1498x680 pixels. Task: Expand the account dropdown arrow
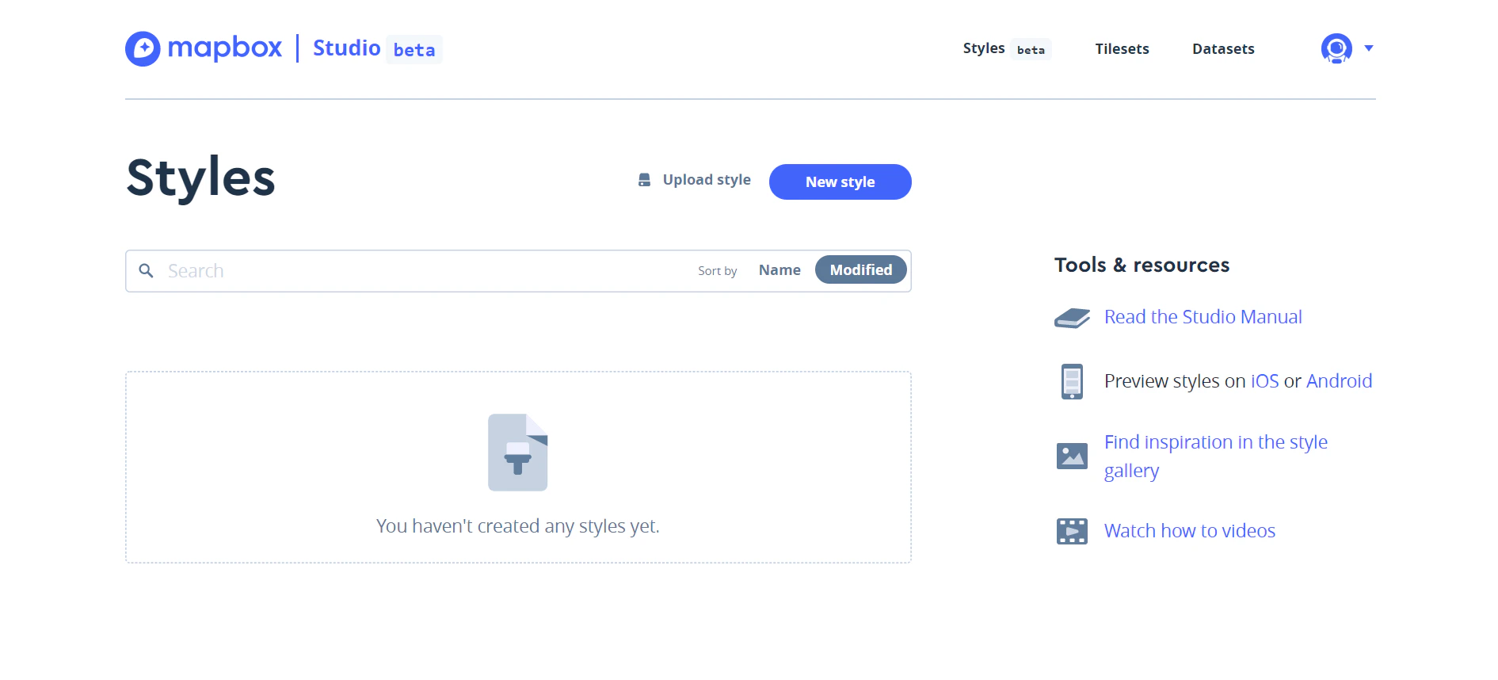[1369, 48]
